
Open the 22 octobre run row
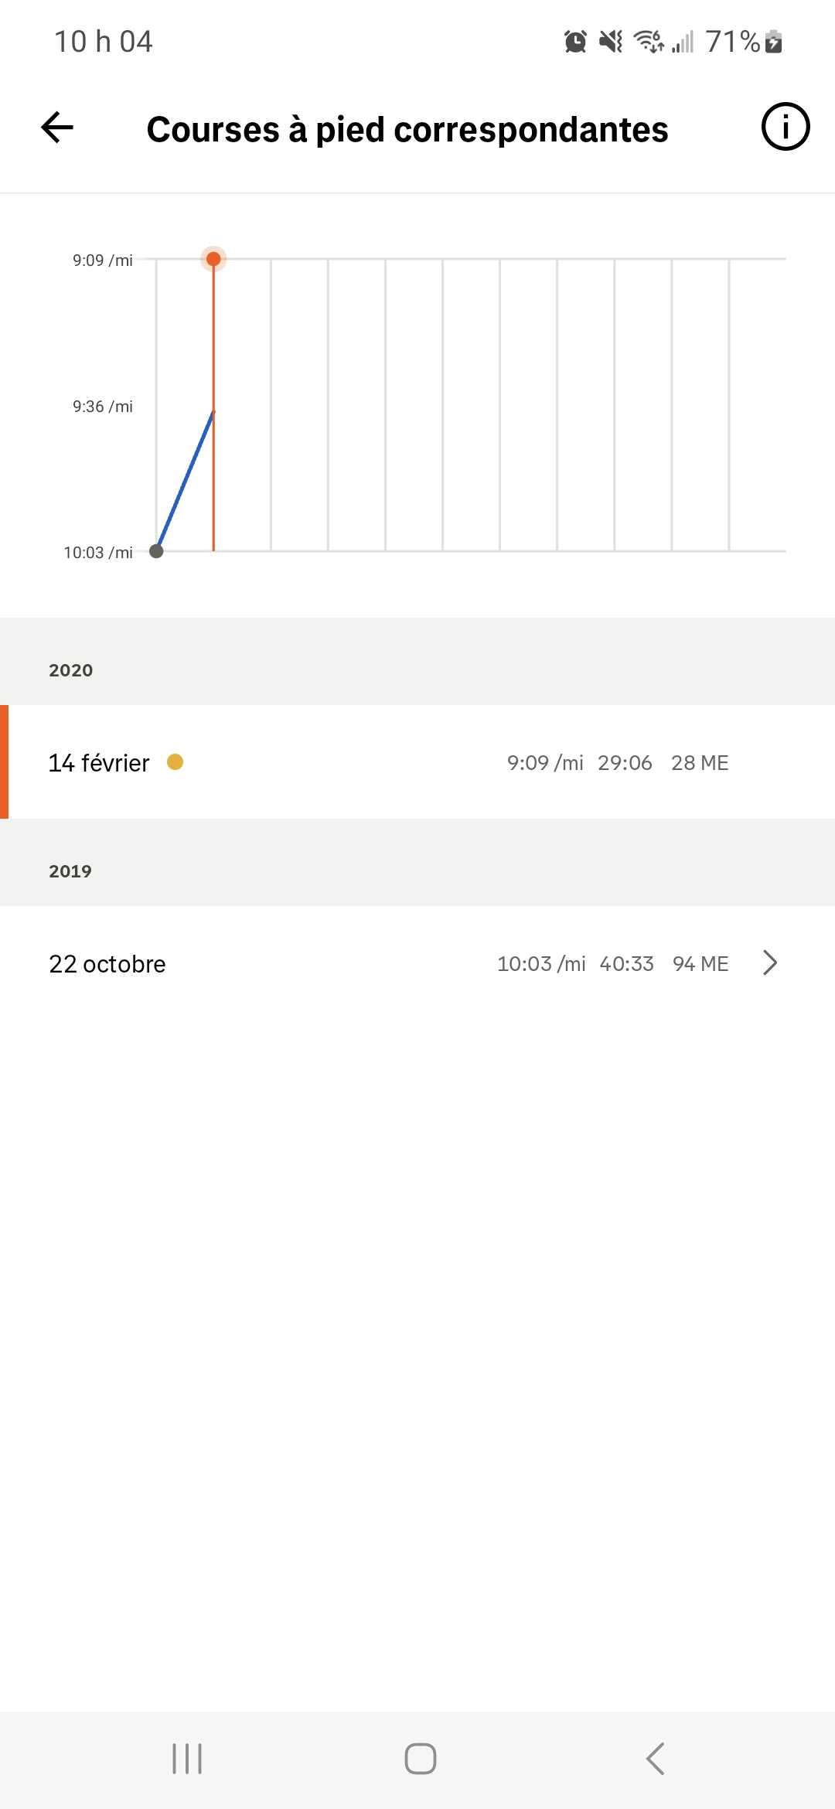pyautogui.click(x=417, y=963)
